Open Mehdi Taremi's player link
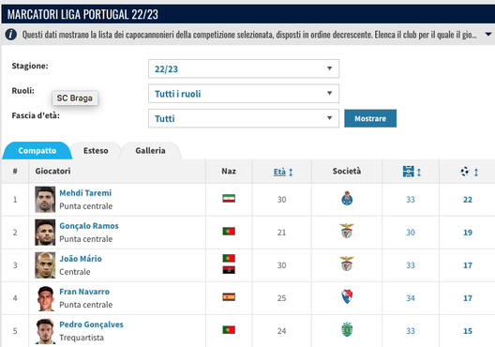This screenshot has height=347, width=495. pyautogui.click(x=85, y=193)
